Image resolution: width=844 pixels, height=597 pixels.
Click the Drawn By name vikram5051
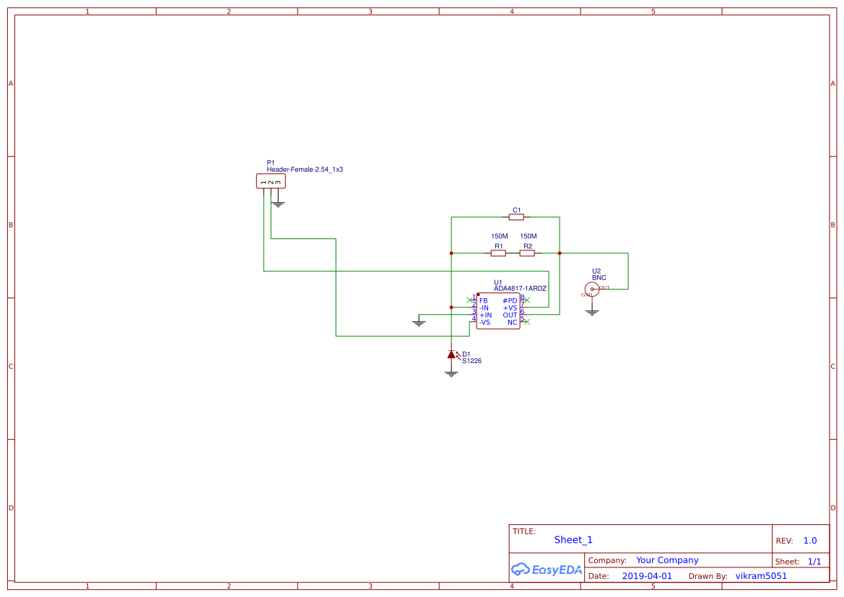pyautogui.click(x=761, y=575)
